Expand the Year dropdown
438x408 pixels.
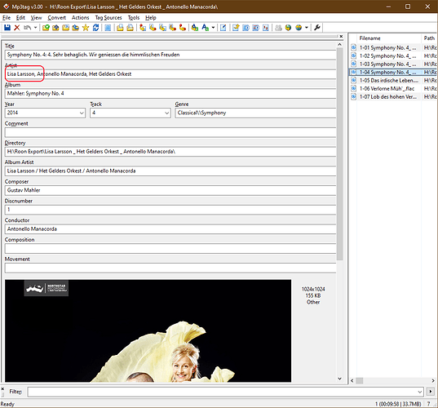click(82, 113)
